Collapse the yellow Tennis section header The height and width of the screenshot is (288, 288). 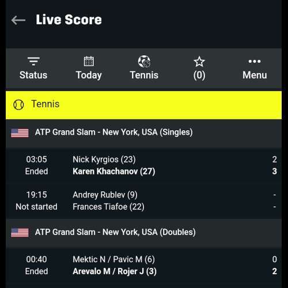pos(143,105)
